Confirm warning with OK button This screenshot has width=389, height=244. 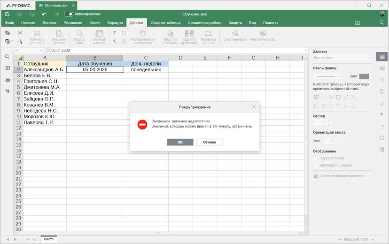coord(180,142)
